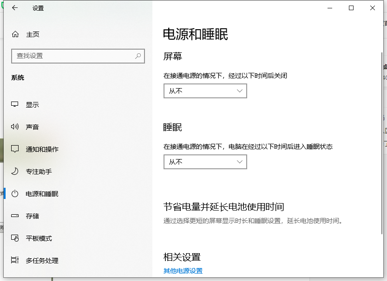This screenshot has width=387, height=281.
Task: Open 通知和操作 via its notifications icon
Action: pyautogui.click(x=14, y=149)
